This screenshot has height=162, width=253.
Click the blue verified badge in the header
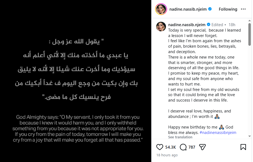coord(210,9)
